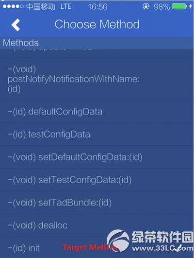
Task: Pick the setDefaultConfigData:(id) method
Action: [97, 157]
